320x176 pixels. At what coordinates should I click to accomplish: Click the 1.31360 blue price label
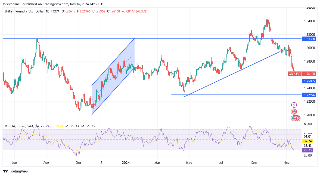click(309, 39)
